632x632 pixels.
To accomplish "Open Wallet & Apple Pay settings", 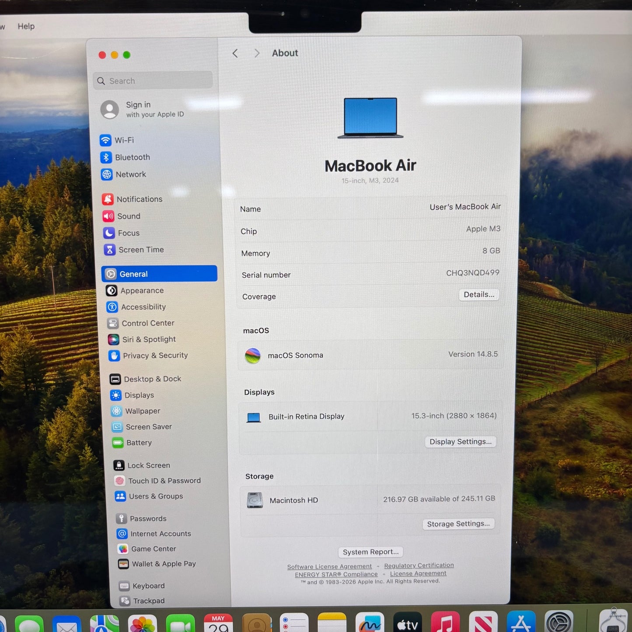I will click(157, 564).
